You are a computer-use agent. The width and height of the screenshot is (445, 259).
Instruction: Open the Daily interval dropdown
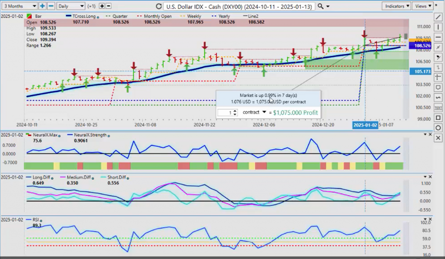tap(70, 6)
